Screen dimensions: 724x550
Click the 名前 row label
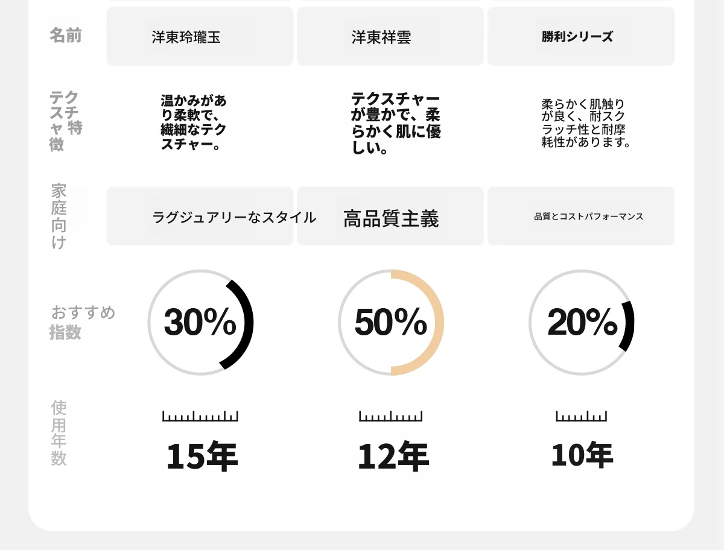tap(65, 36)
